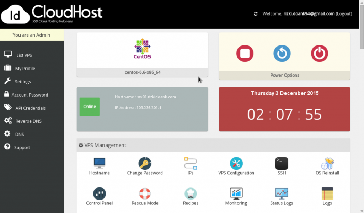Open Rescue Mode
Screen dimensions: 364x213
pos(145,194)
